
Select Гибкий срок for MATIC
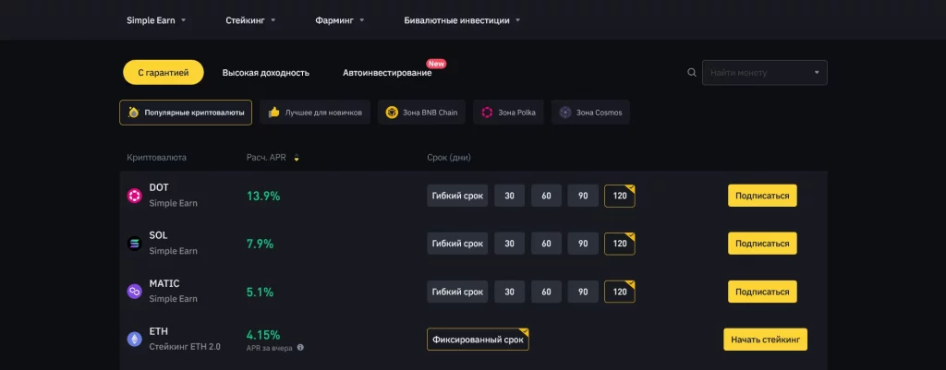pos(457,292)
